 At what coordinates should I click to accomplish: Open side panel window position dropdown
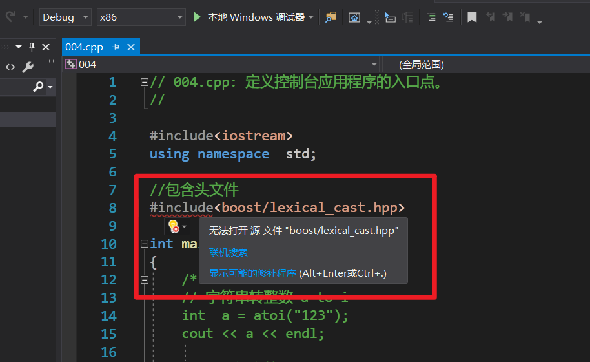click(19, 47)
